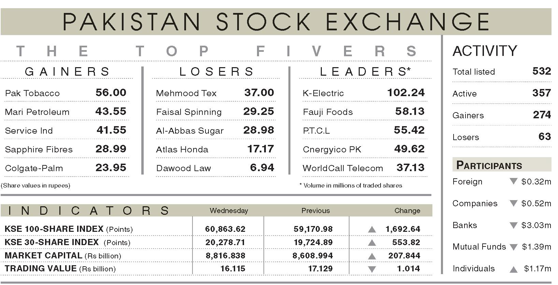The image size is (558, 285).
Task: Select the Gainers column heading
Action: tap(67, 72)
